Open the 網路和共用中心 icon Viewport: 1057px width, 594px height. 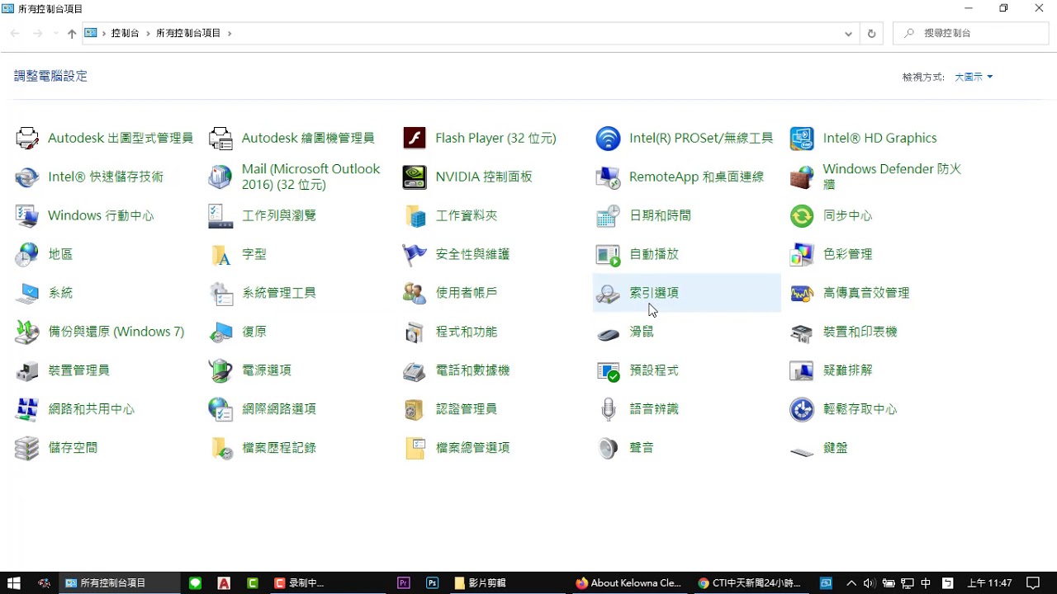(27, 409)
